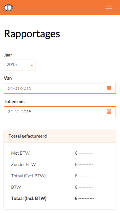
Task: Select the Zonder BTW row label
Action: [23, 164]
